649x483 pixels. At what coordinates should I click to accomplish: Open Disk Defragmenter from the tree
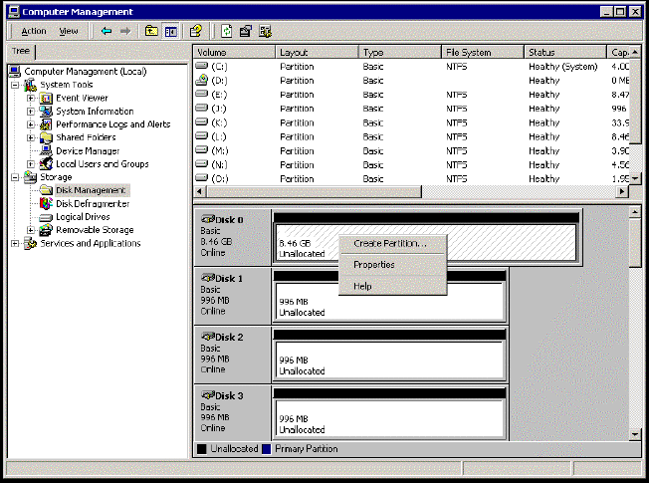(93, 203)
